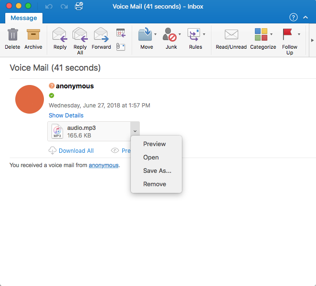Expand the Move dropdown arrow
Screen dimensions: 316x286
point(156,34)
